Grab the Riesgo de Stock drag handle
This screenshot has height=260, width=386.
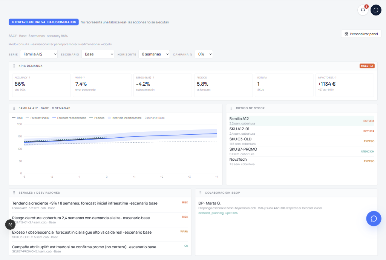231,108
